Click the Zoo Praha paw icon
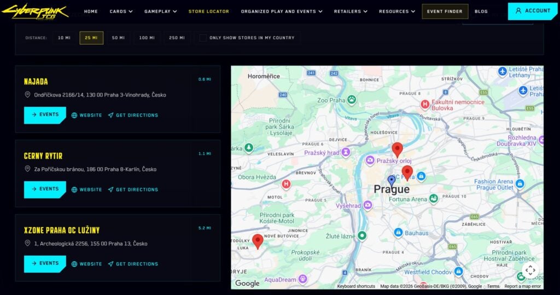 pos(352,100)
